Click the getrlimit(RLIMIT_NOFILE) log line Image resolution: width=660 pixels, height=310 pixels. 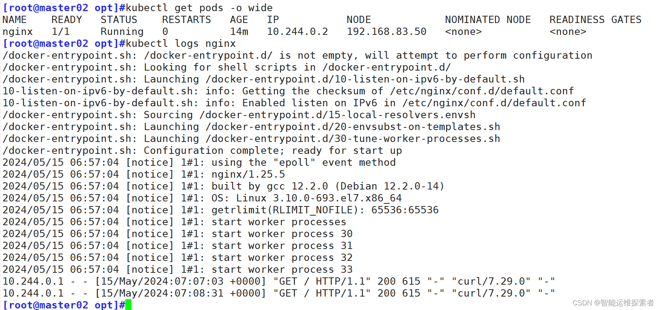[221, 210]
